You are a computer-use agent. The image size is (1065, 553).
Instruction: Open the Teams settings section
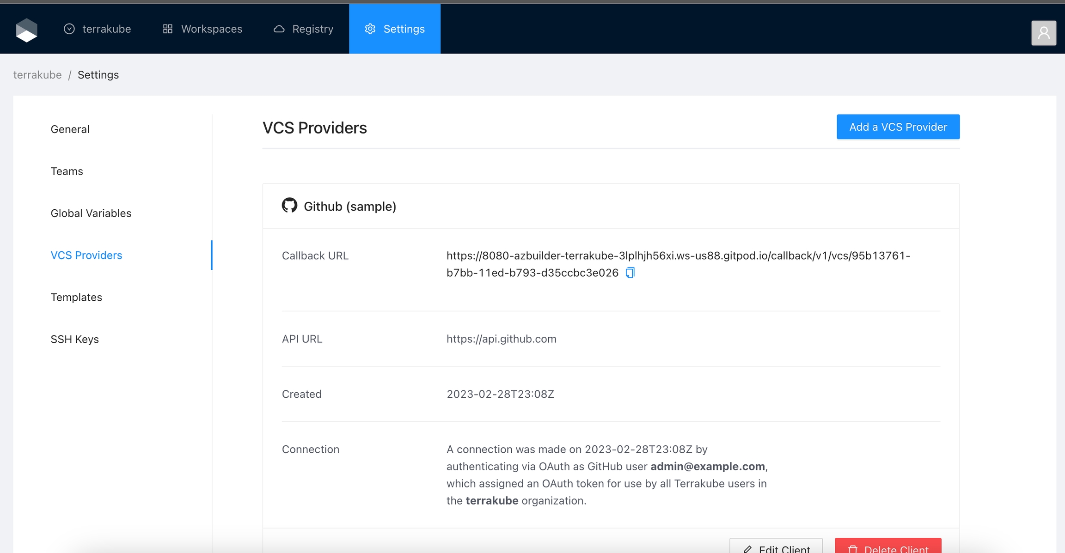coord(67,171)
